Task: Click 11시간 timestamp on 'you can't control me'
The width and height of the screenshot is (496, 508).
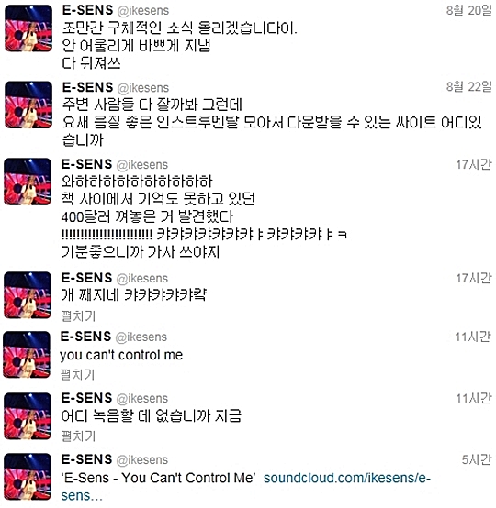Action: (x=473, y=337)
